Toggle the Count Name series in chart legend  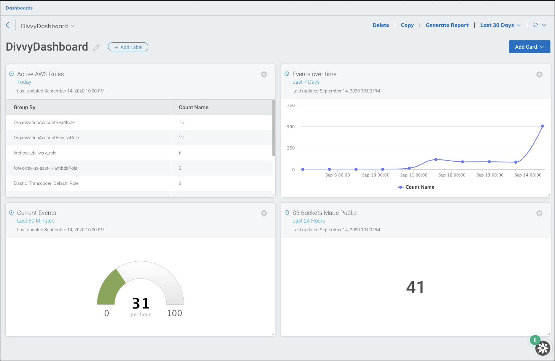pyautogui.click(x=416, y=187)
